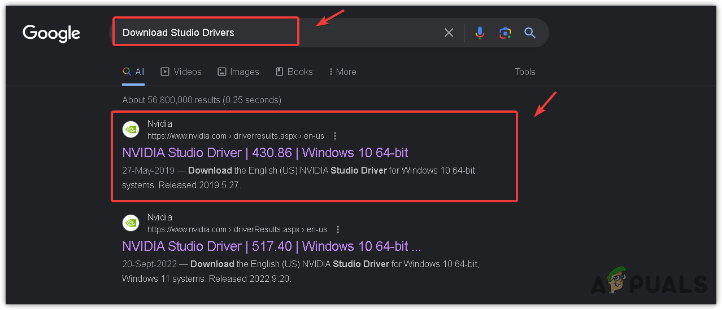Switch to the Images tab
Viewport: 722px width, 310px height.
coord(238,72)
